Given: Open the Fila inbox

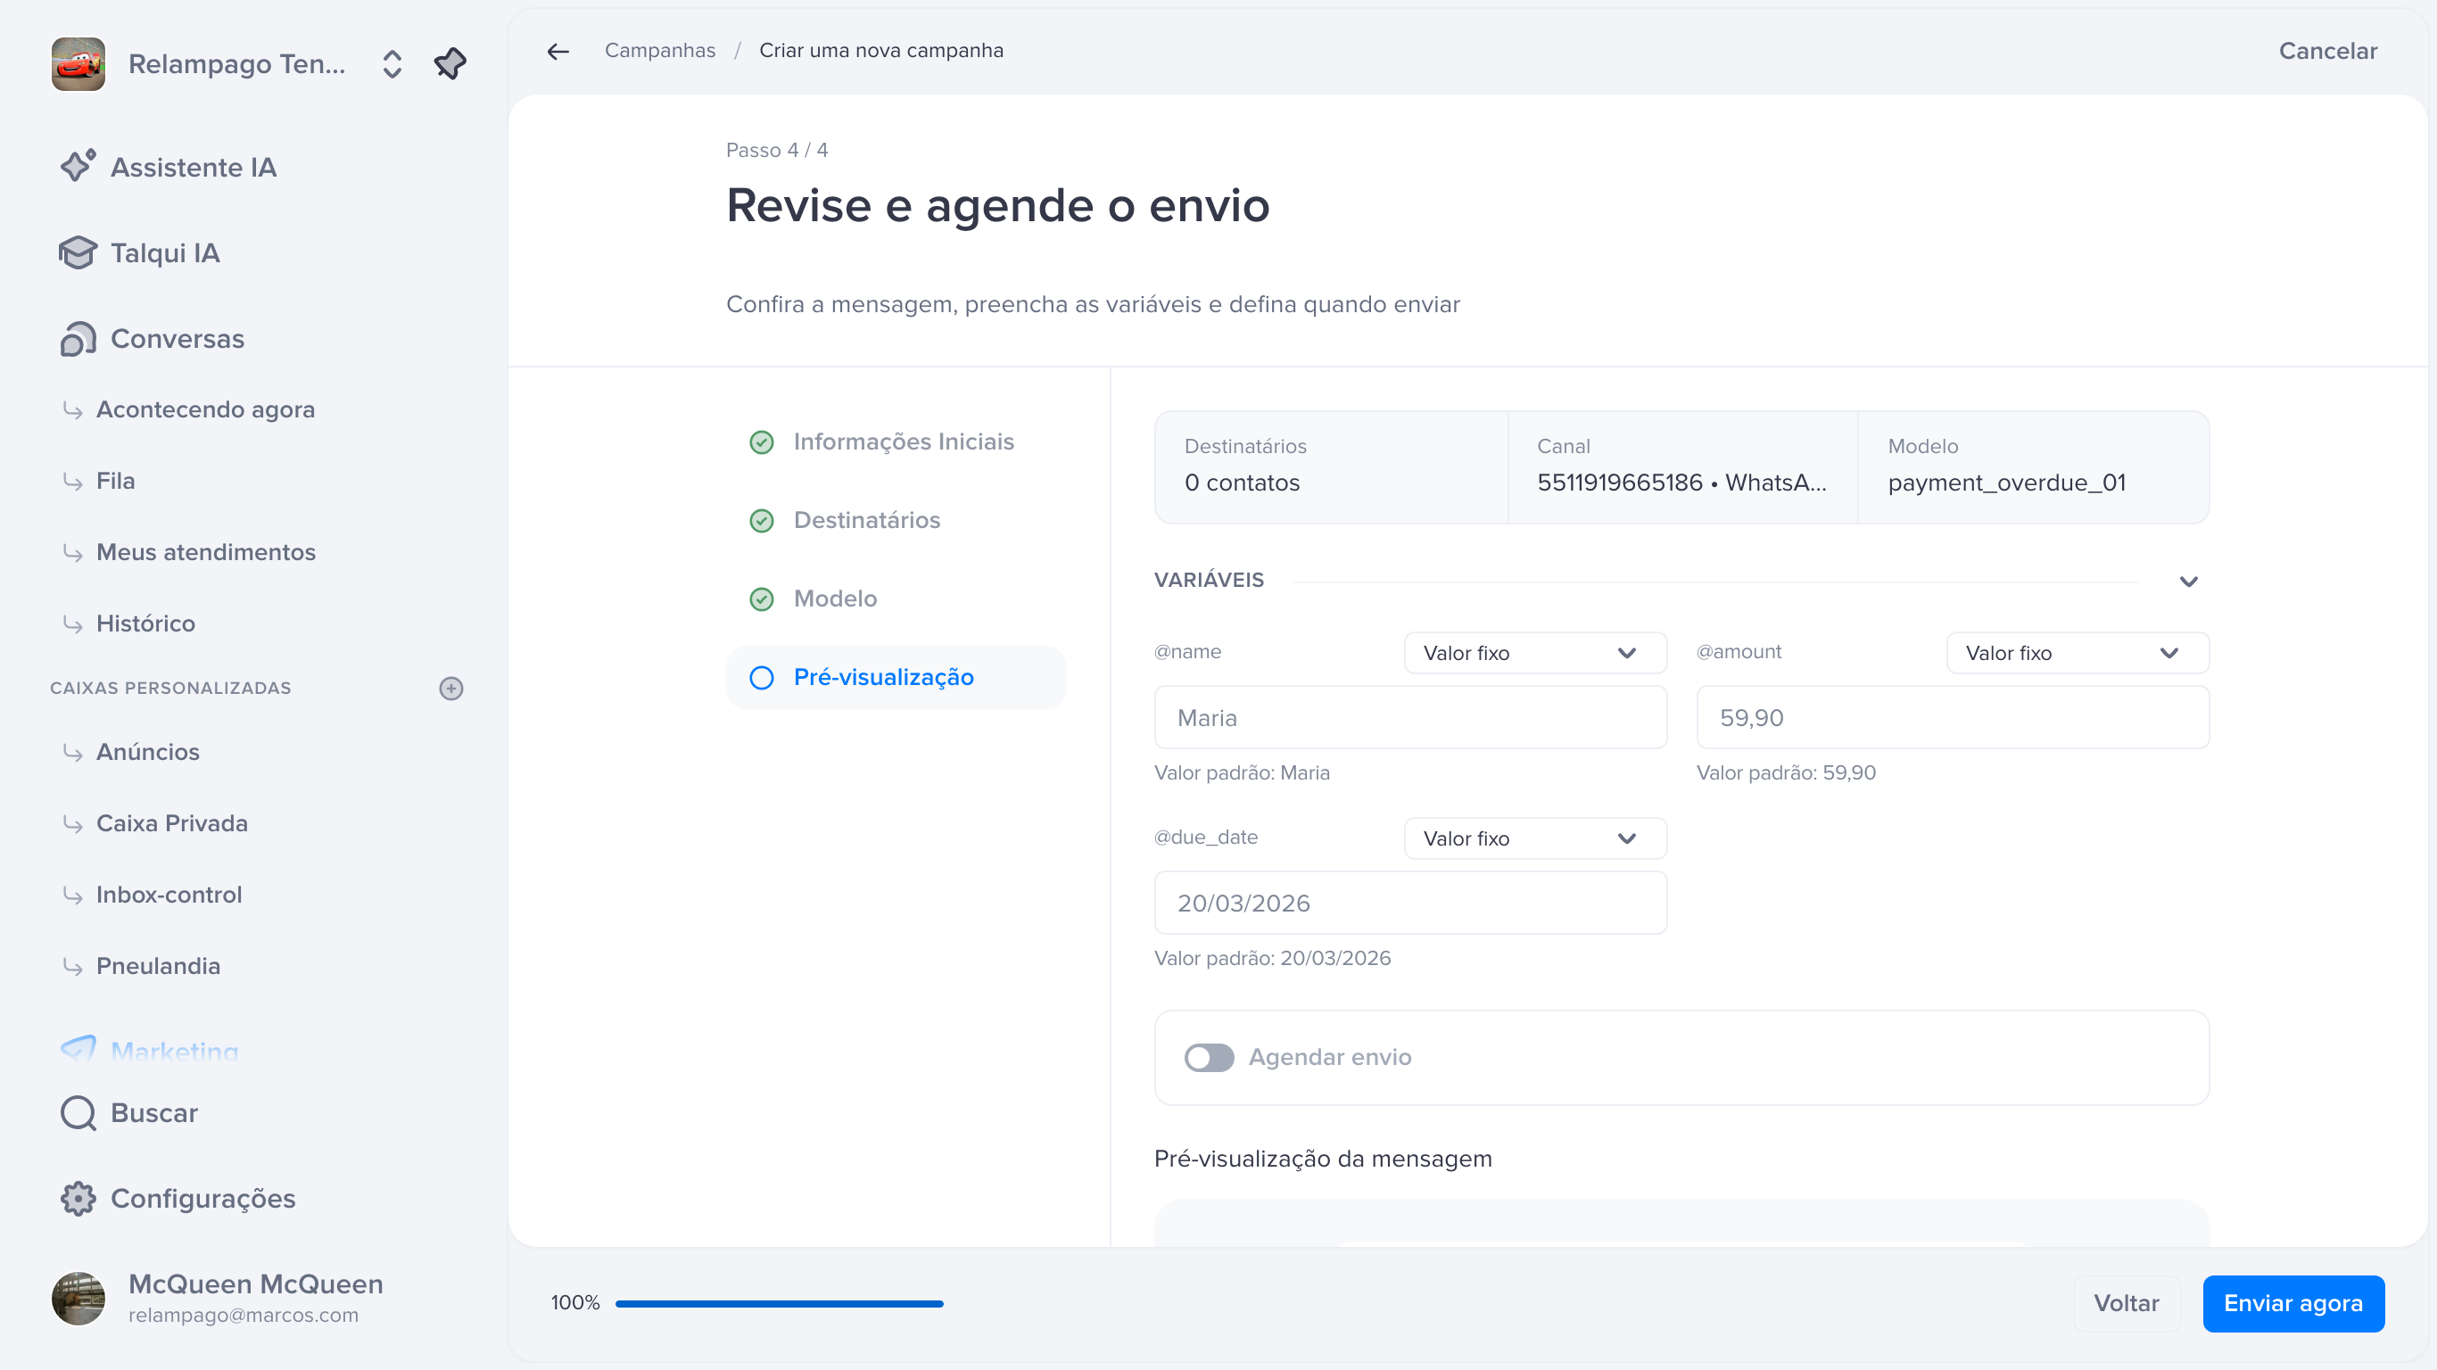Looking at the screenshot, I should (115, 481).
